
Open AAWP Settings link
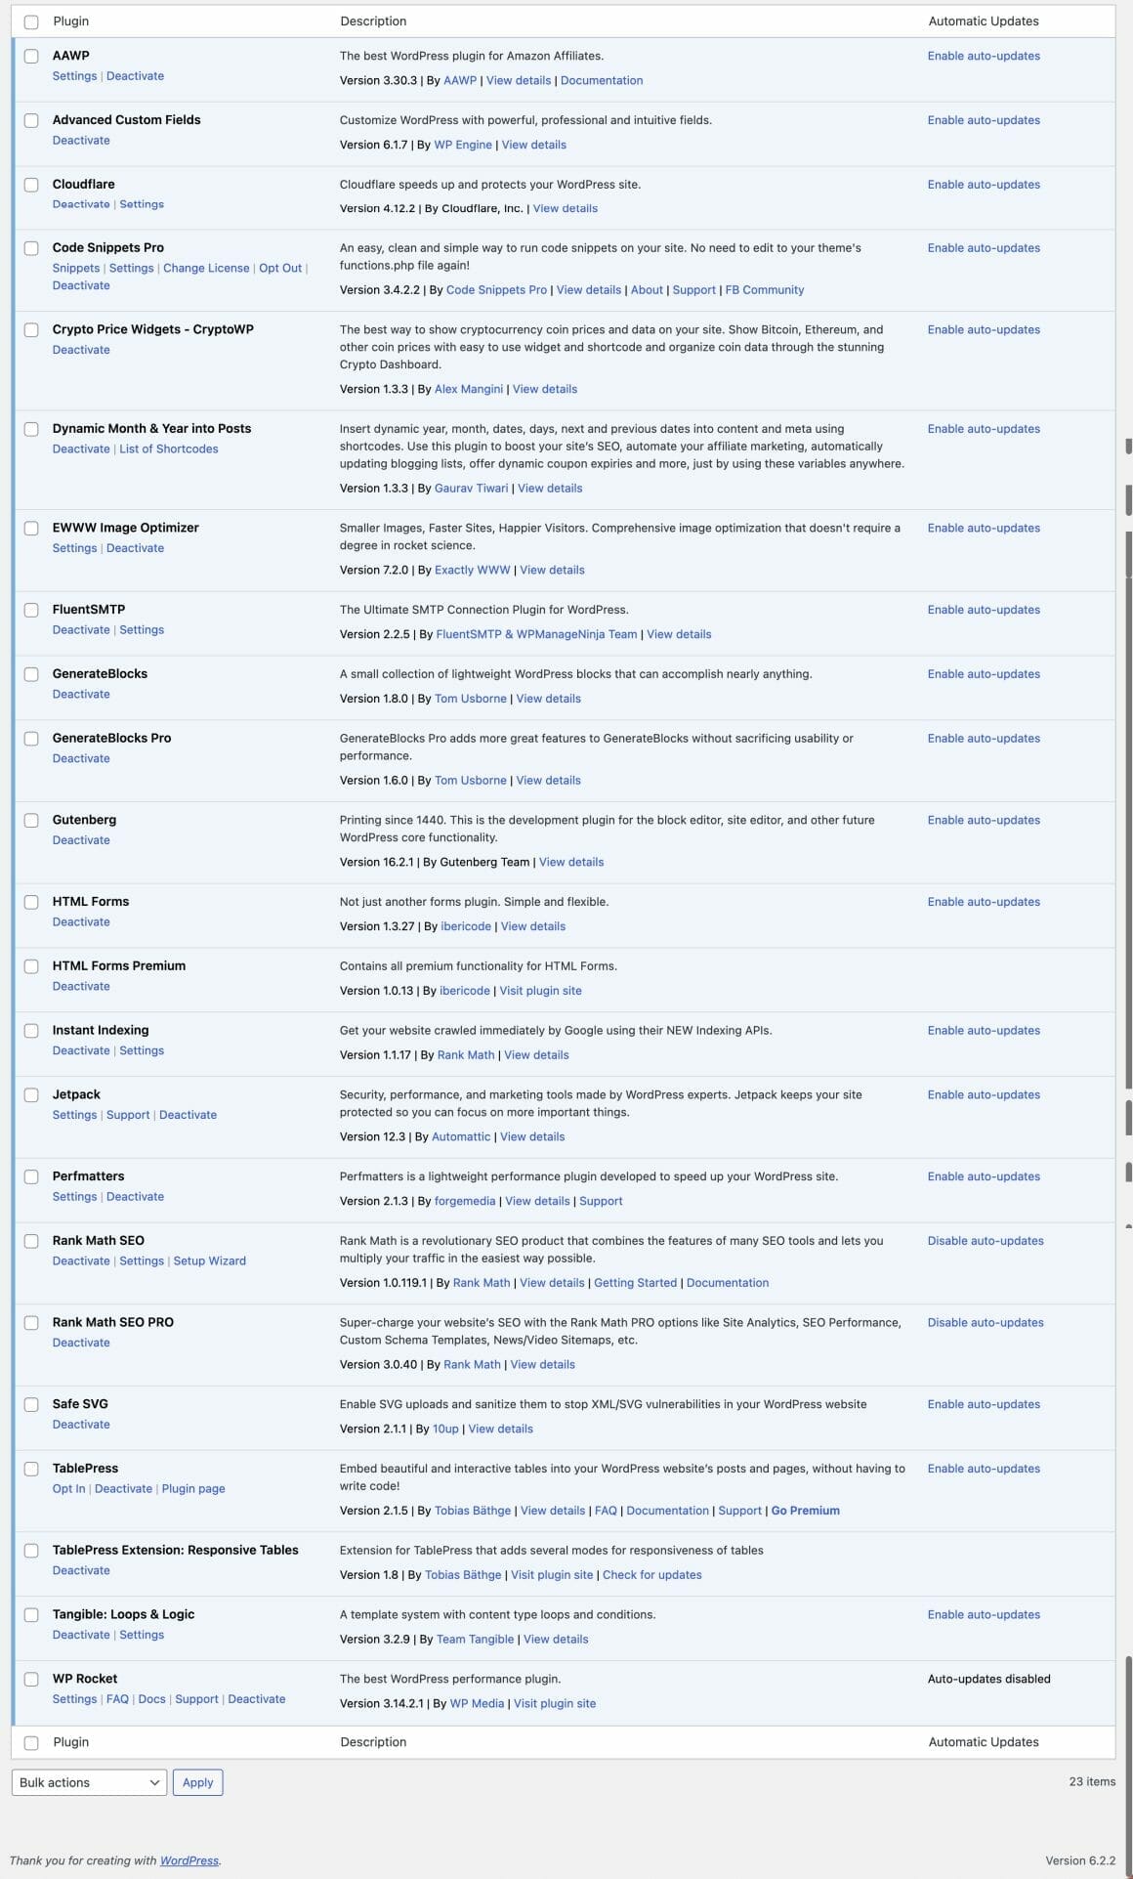click(74, 76)
